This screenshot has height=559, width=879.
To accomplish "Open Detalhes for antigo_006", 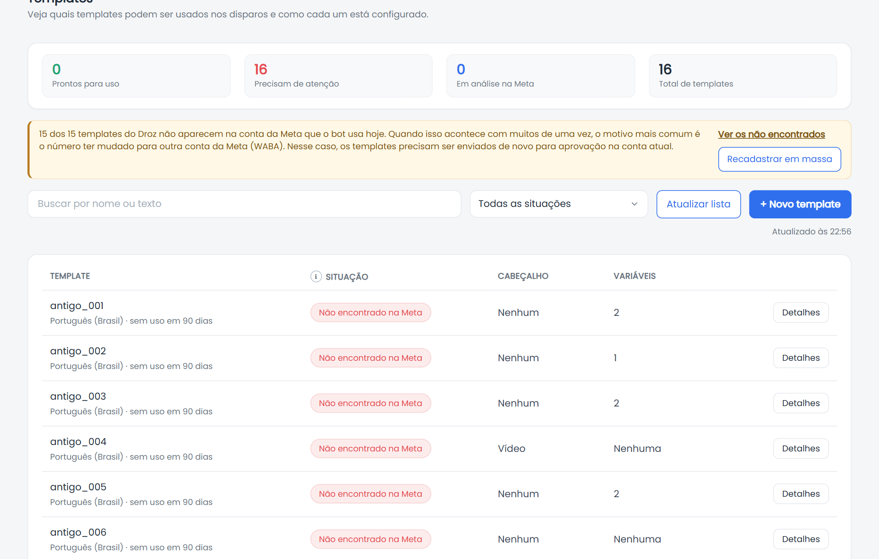I will tap(801, 539).
